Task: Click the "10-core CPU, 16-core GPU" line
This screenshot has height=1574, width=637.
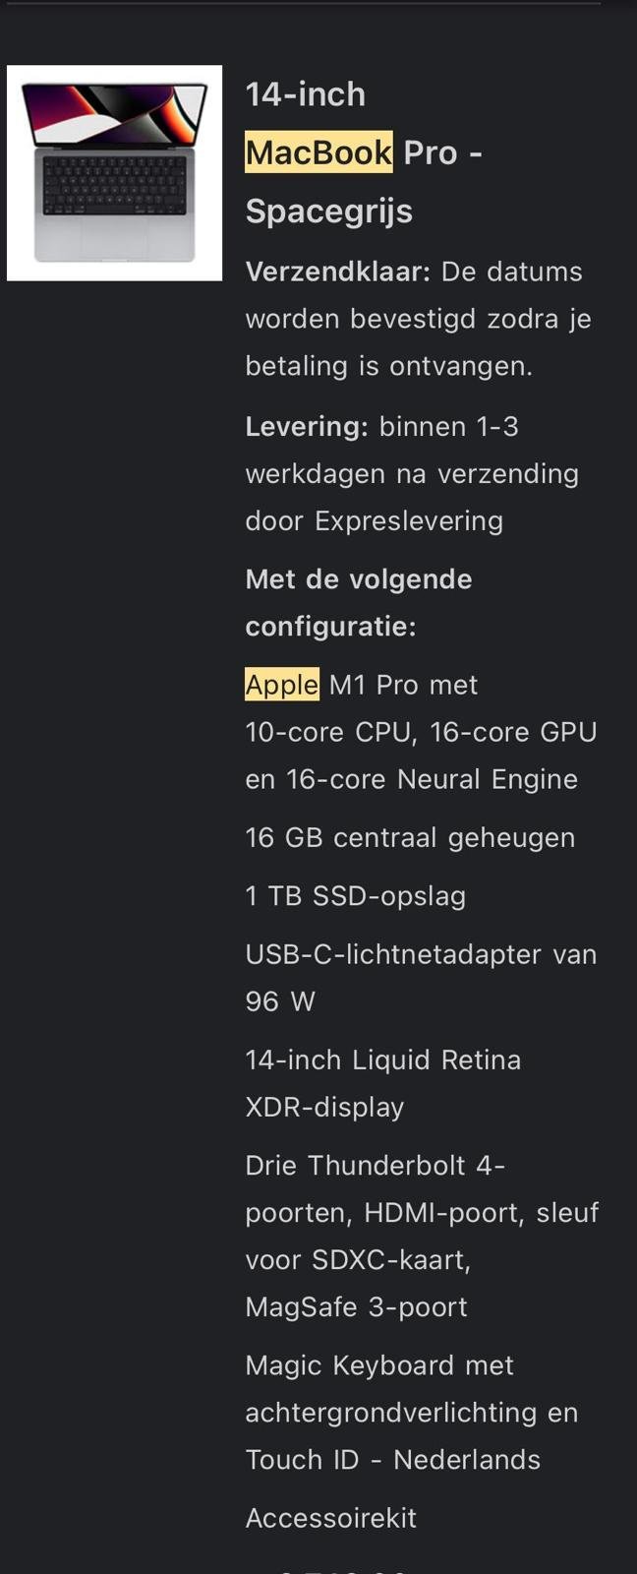Action: click(421, 733)
